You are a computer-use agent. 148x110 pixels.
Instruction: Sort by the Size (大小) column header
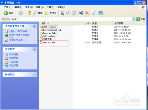coord(82,23)
